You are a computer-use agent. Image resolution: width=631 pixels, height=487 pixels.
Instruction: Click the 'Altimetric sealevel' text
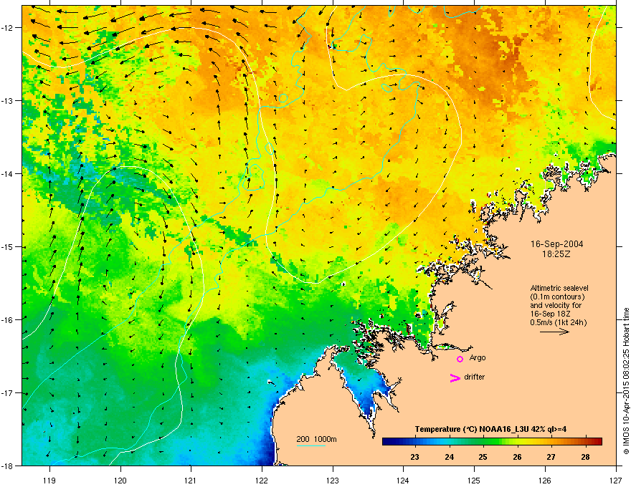(x=559, y=288)
